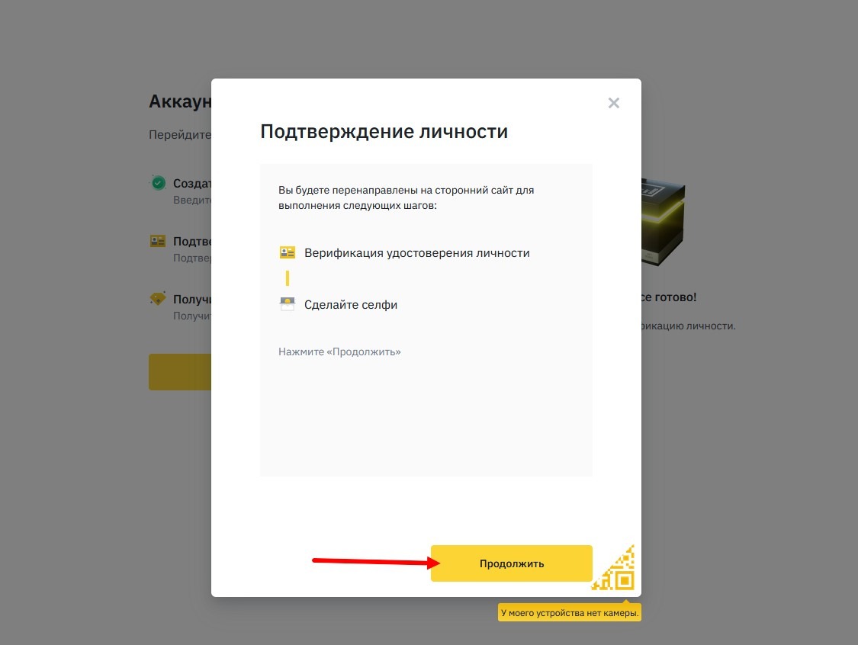Click the «Получ» step label
The height and width of the screenshot is (645, 858).
[191, 300]
